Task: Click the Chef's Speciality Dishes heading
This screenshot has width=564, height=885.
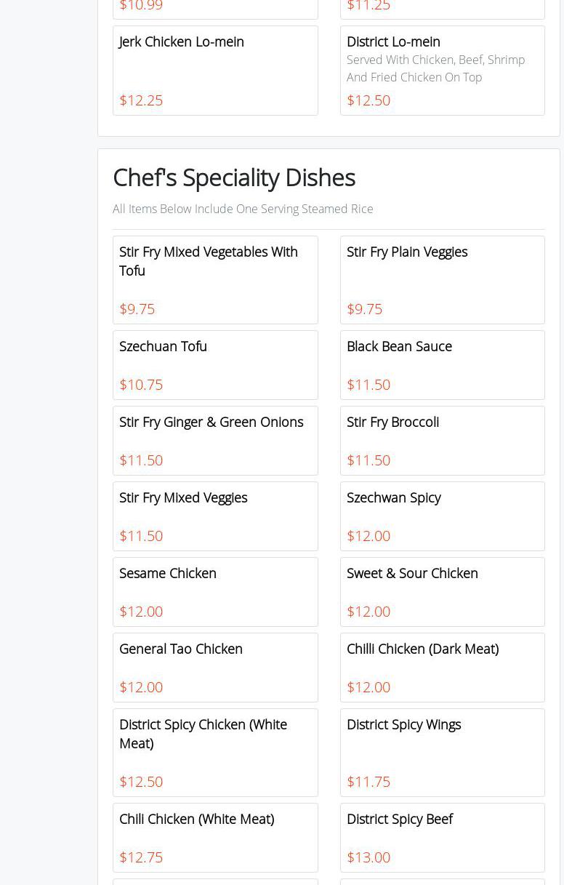Action: pyautogui.click(x=234, y=177)
